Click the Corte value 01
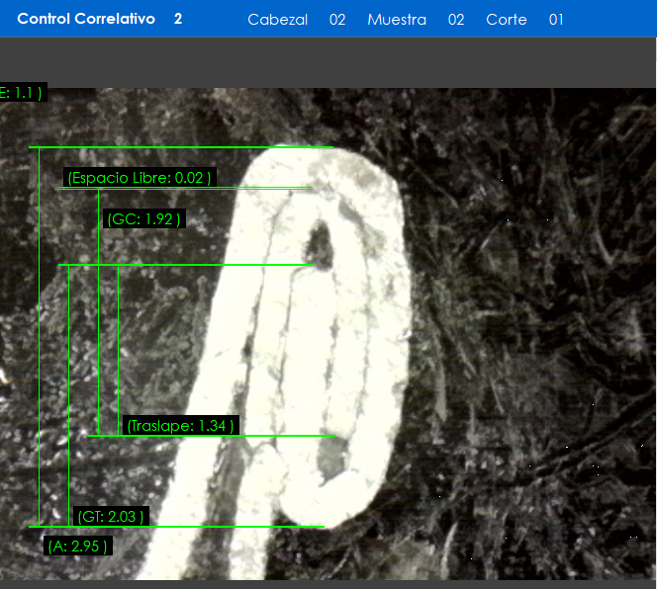This screenshot has width=657, height=589. pos(556,20)
